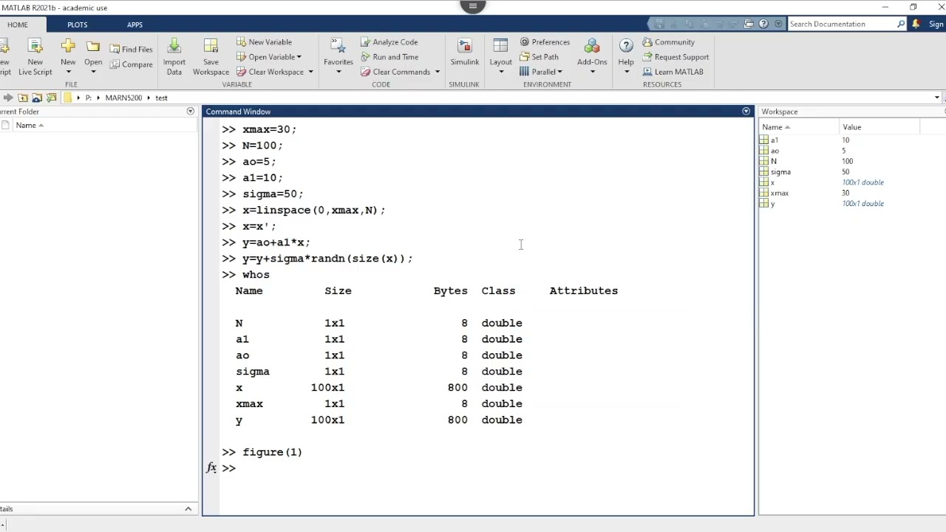Click the fx function browser icon
Image resolution: width=946 pixels, height=532 pixels.
211,468
